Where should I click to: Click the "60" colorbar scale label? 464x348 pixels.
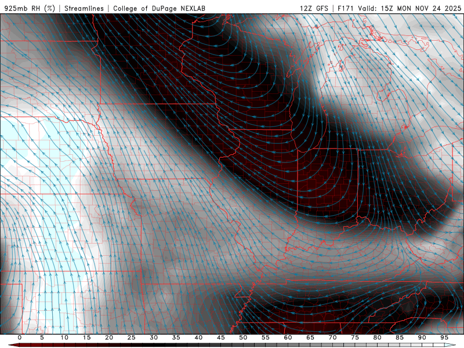(x=288, y=338)
